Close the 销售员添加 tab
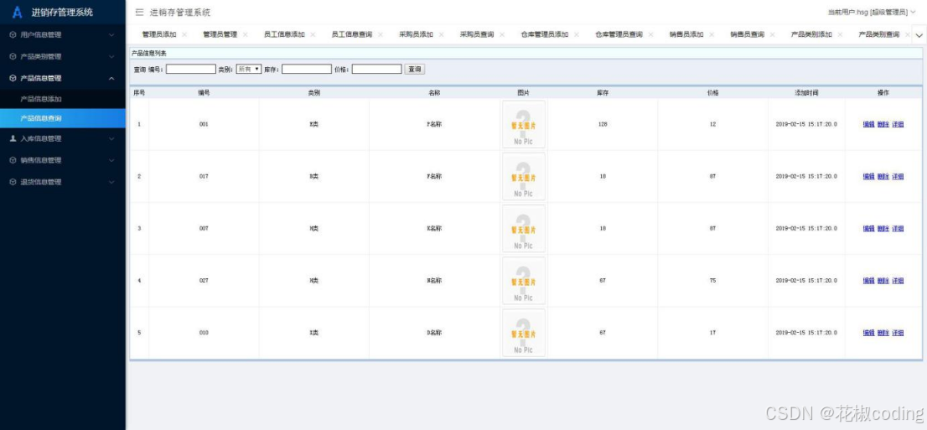This screenshot has width=927, height=430. tap(712, 35)
